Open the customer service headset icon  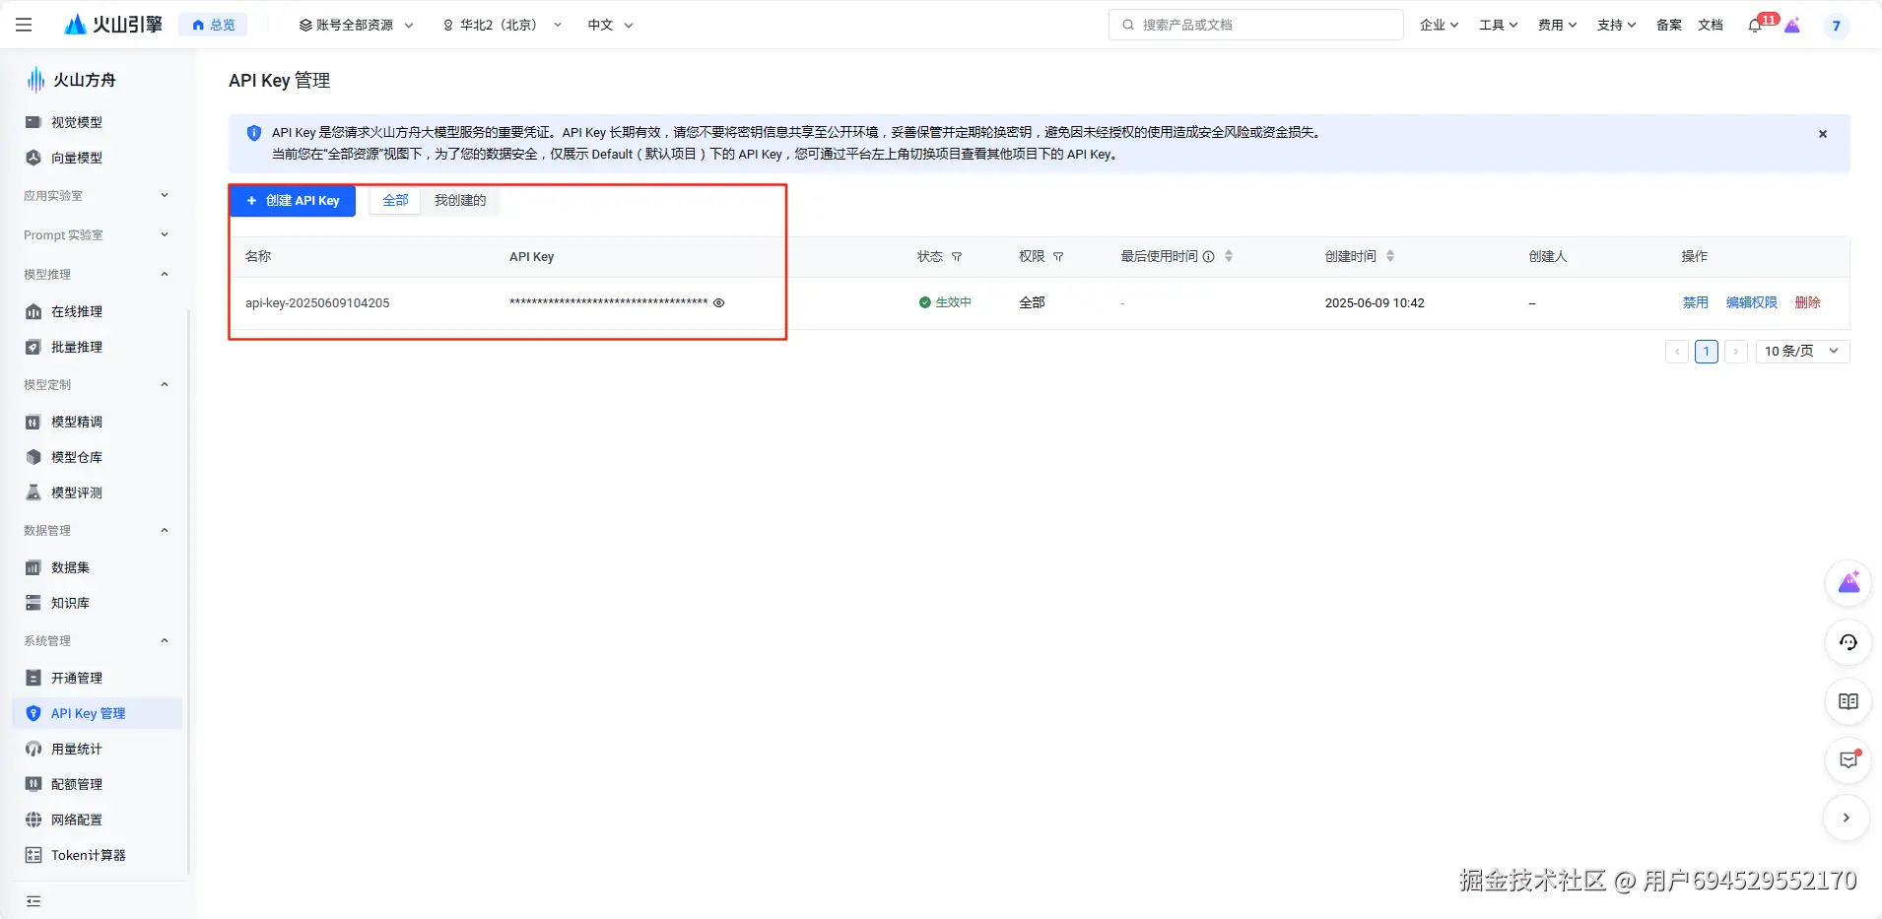pos(1848,642)
